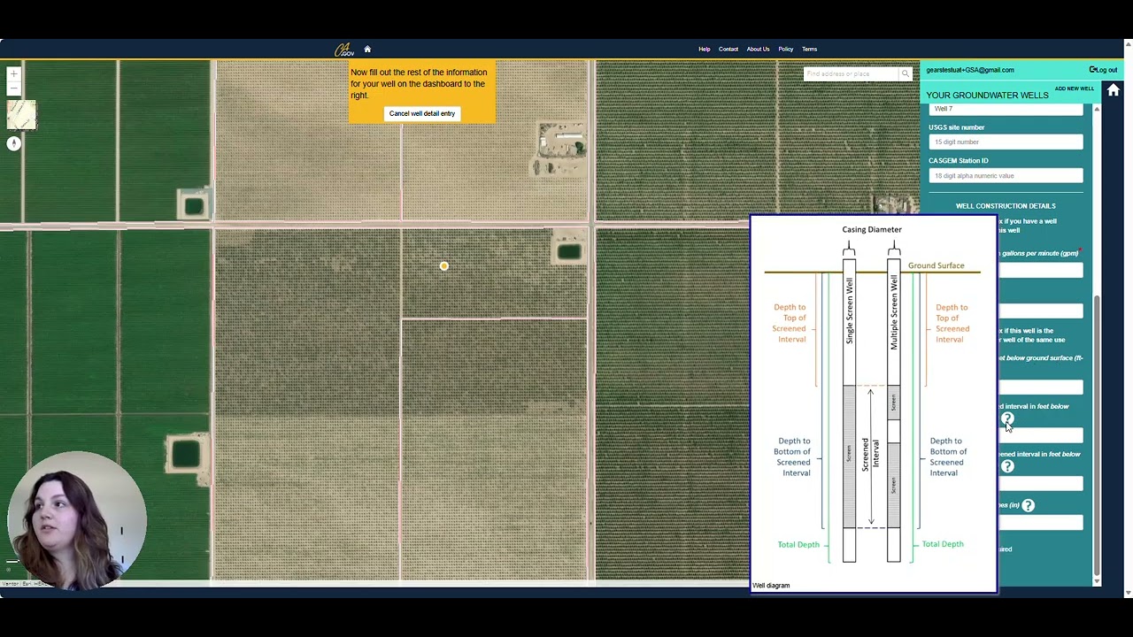Click the orange well marker on the map
The image size is (1133, 637).
pyautogui.click(x=444, y=266)
